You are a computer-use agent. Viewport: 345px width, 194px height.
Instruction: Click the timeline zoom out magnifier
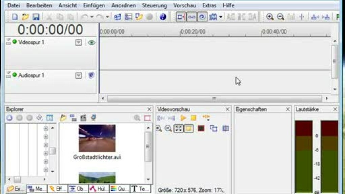point(281,17)
